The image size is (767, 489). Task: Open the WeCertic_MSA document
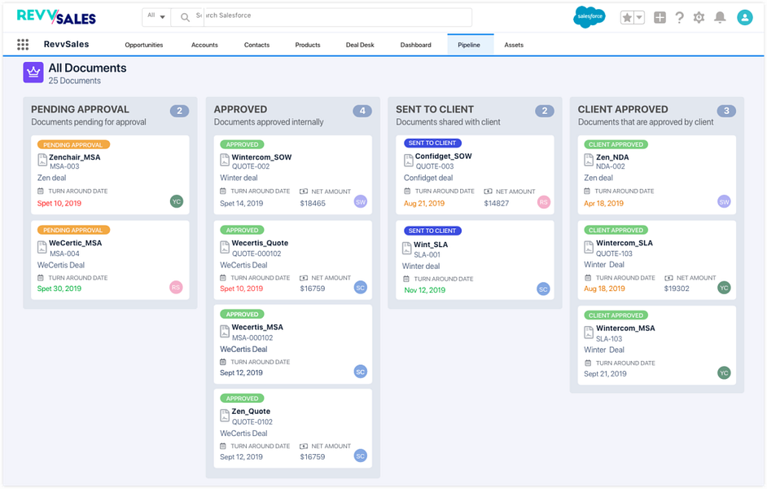[76, 243]
